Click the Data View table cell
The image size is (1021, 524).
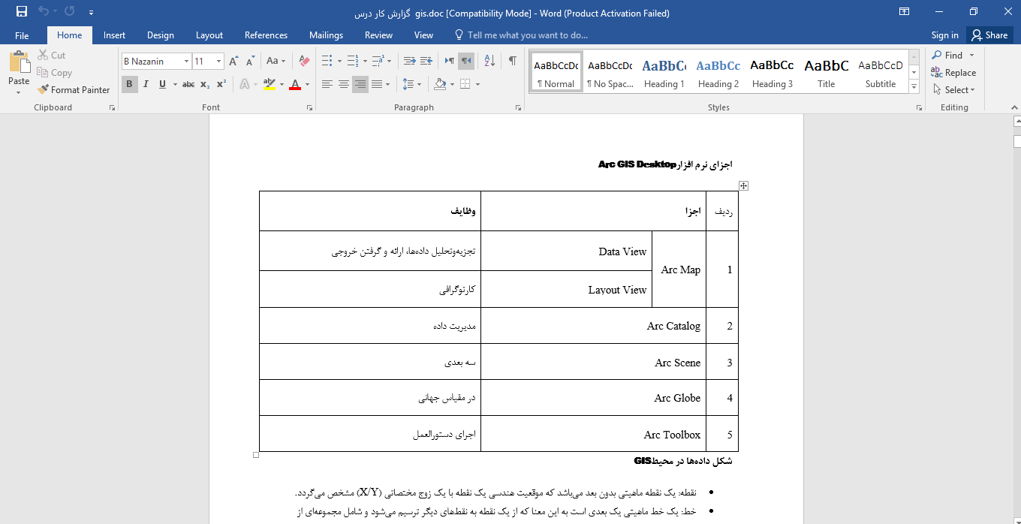567,251
